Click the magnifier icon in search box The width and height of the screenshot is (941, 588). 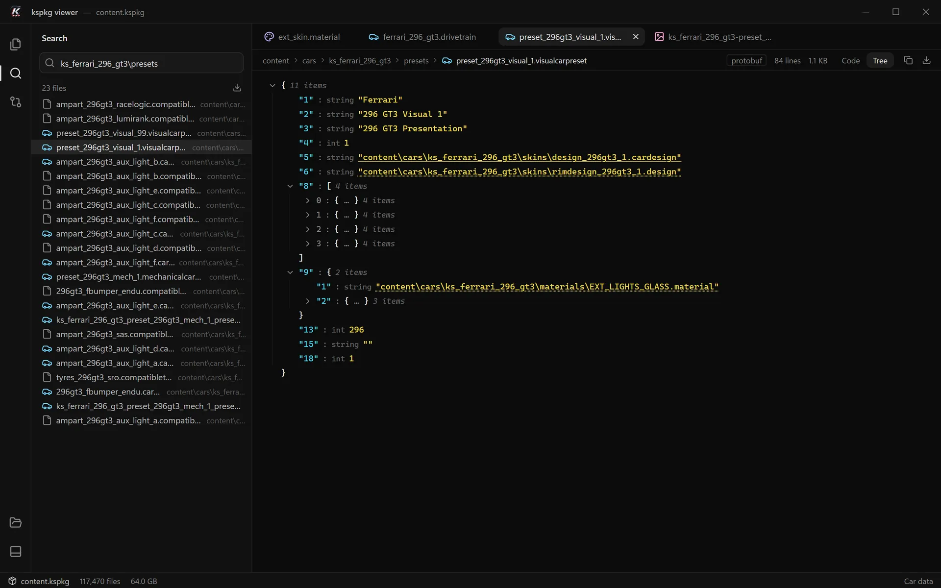(50, 63)
